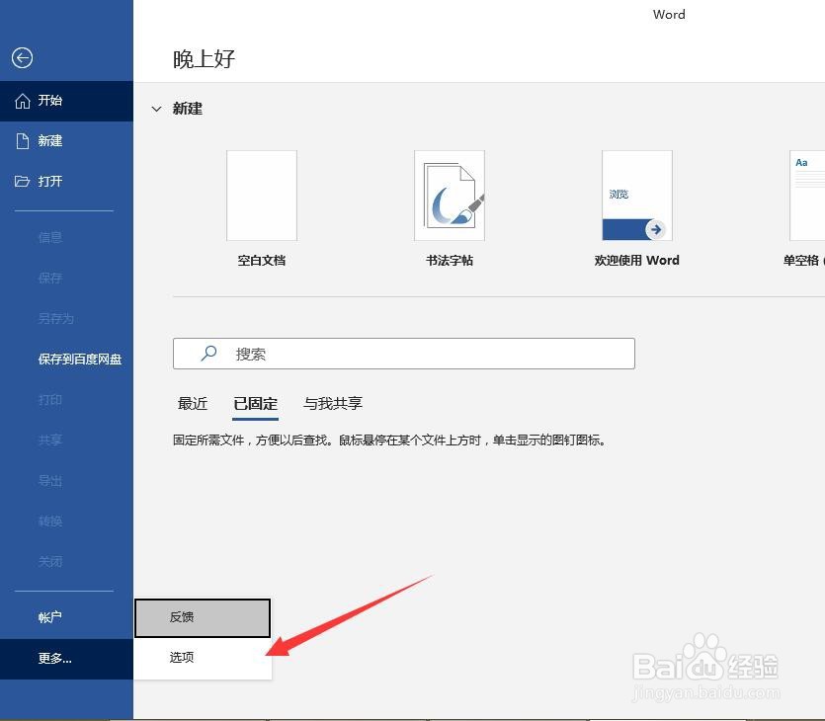The width and height of the screenshot is (825, 721).
Task: Click the home icon beside 开始
Action: click(x=22, y=101)
